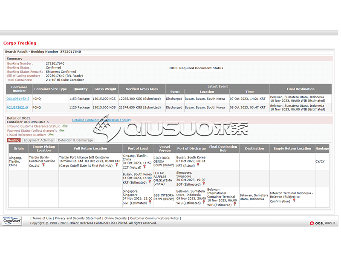This screenshot has width=341, height=255.
Task: Click Discharged event in FCIU973021-0 row
Action: [174, 108]
